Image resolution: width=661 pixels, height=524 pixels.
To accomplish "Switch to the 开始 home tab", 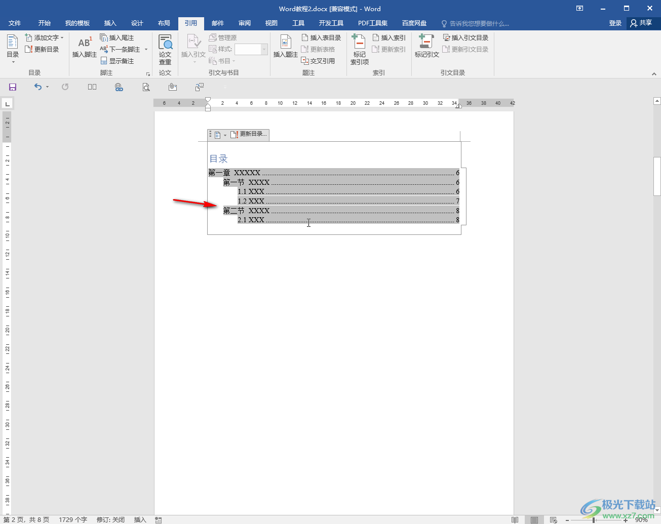I will pos(45,23).
